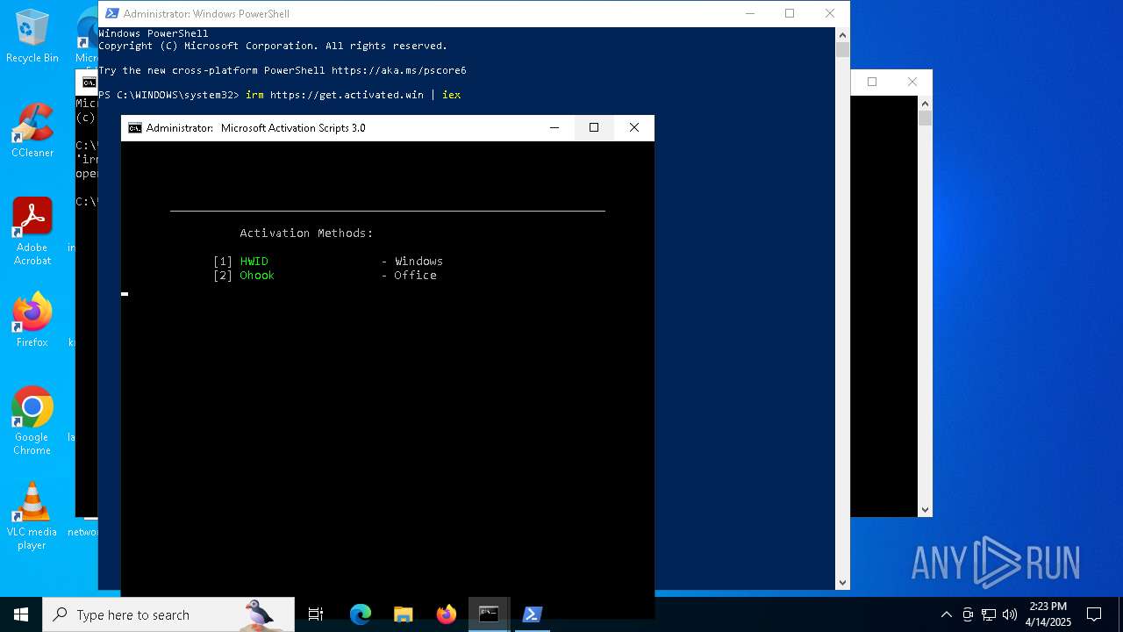Click scrollbar down arrow in right console window
1123x632 pixels.
[x=925, y=510]
